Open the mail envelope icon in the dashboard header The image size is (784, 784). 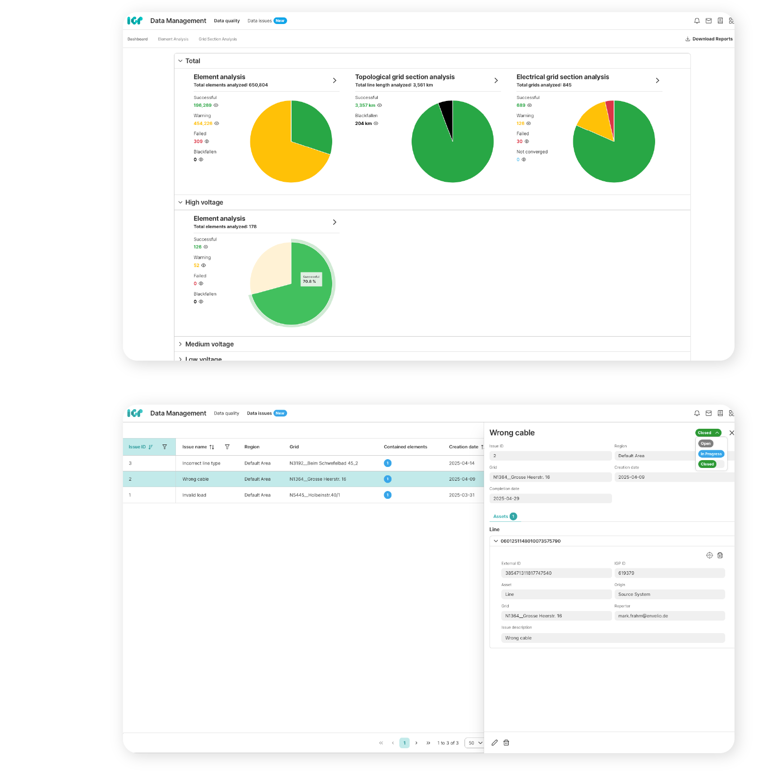[x=709, y=21]
